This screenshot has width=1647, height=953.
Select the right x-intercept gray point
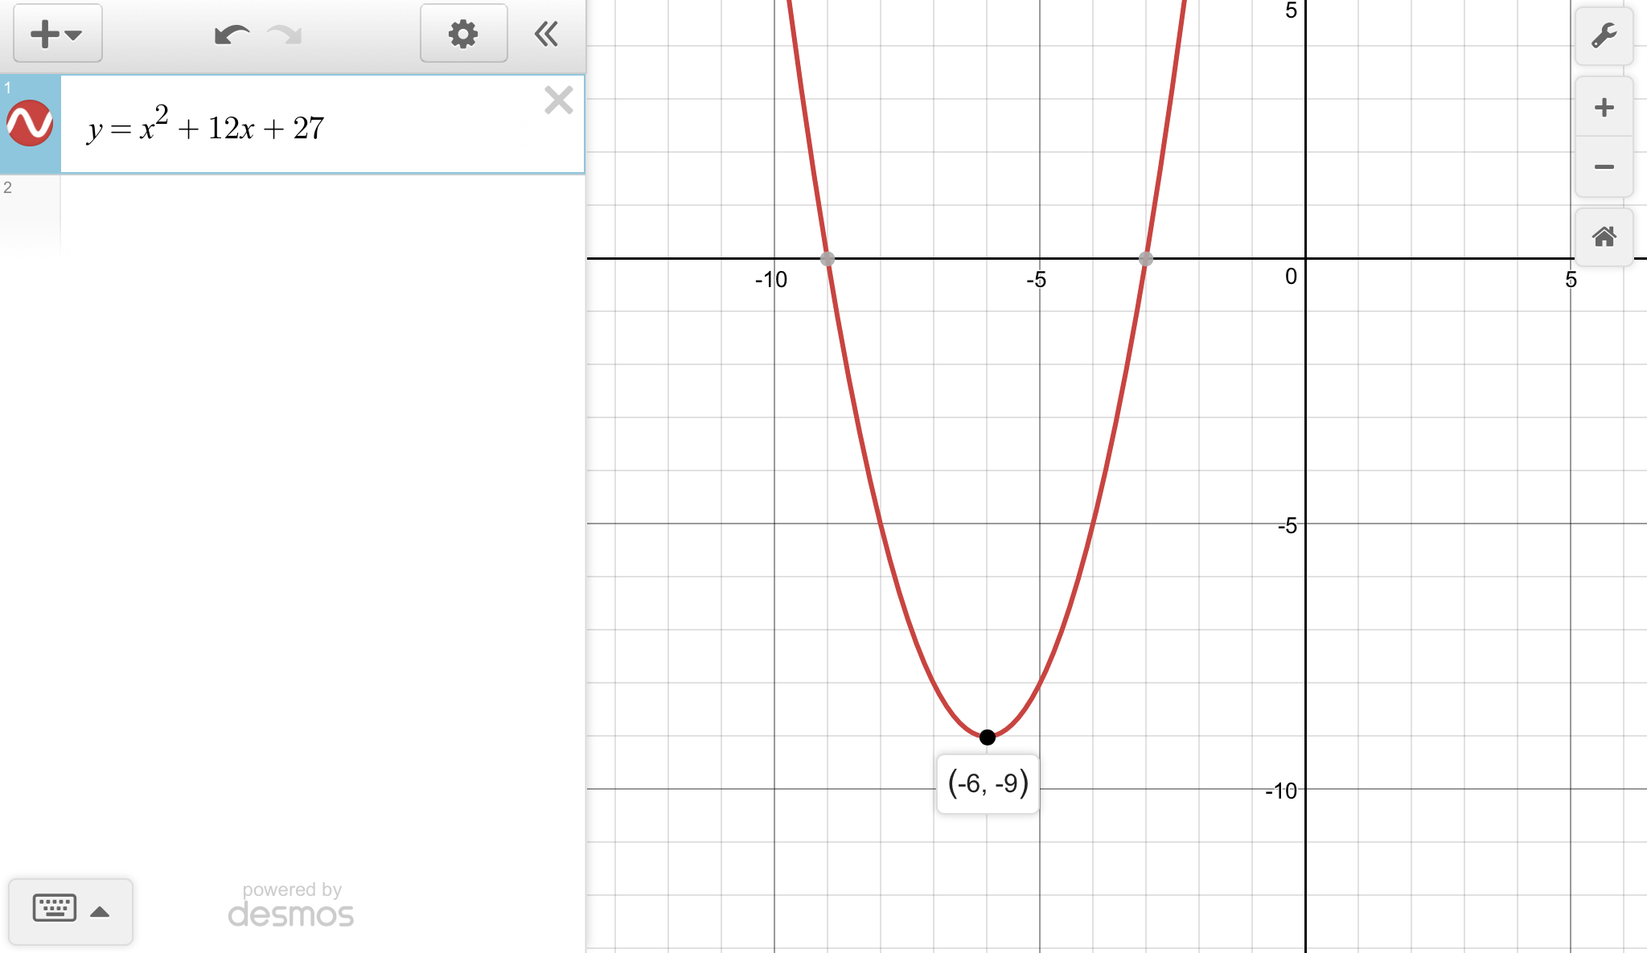click(1146, 259)
